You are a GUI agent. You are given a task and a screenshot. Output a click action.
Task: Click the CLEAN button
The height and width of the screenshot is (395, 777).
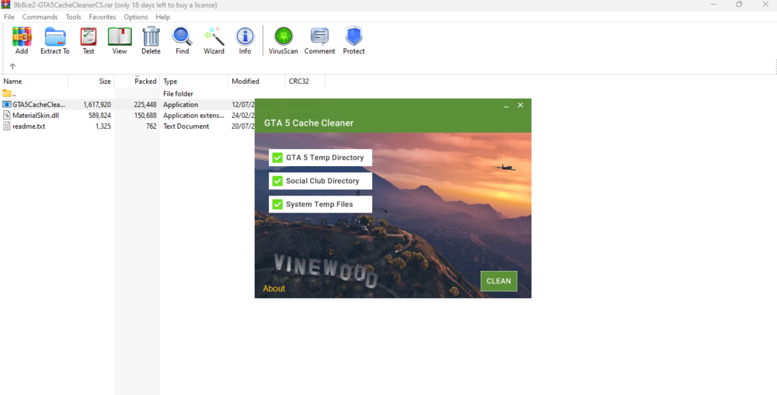click(x=499, y=281)
